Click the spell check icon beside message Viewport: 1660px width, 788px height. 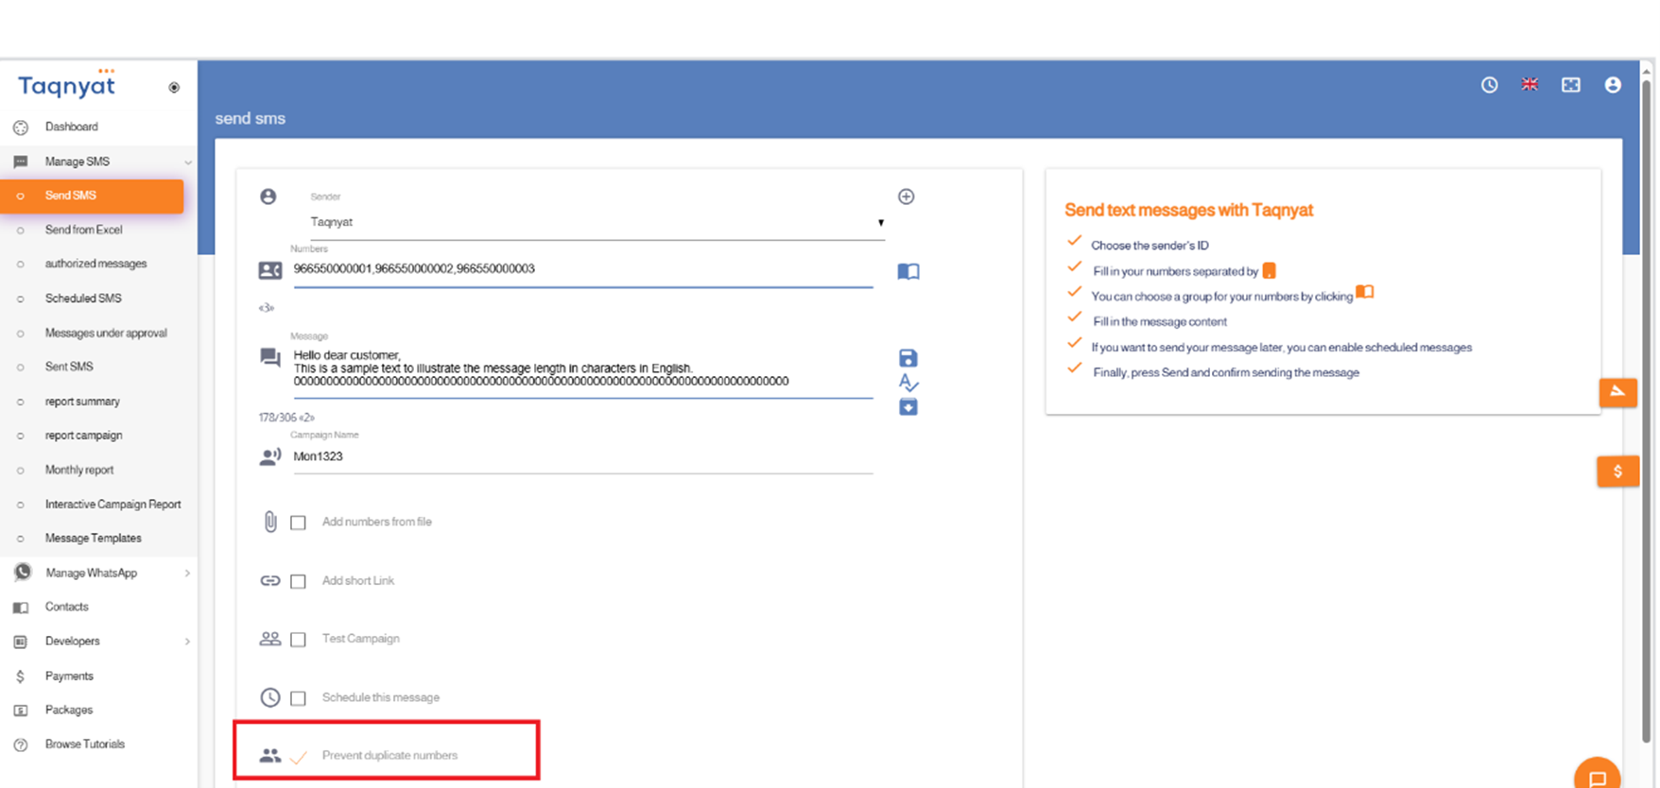pyautogui.click(x=908, y=383)
